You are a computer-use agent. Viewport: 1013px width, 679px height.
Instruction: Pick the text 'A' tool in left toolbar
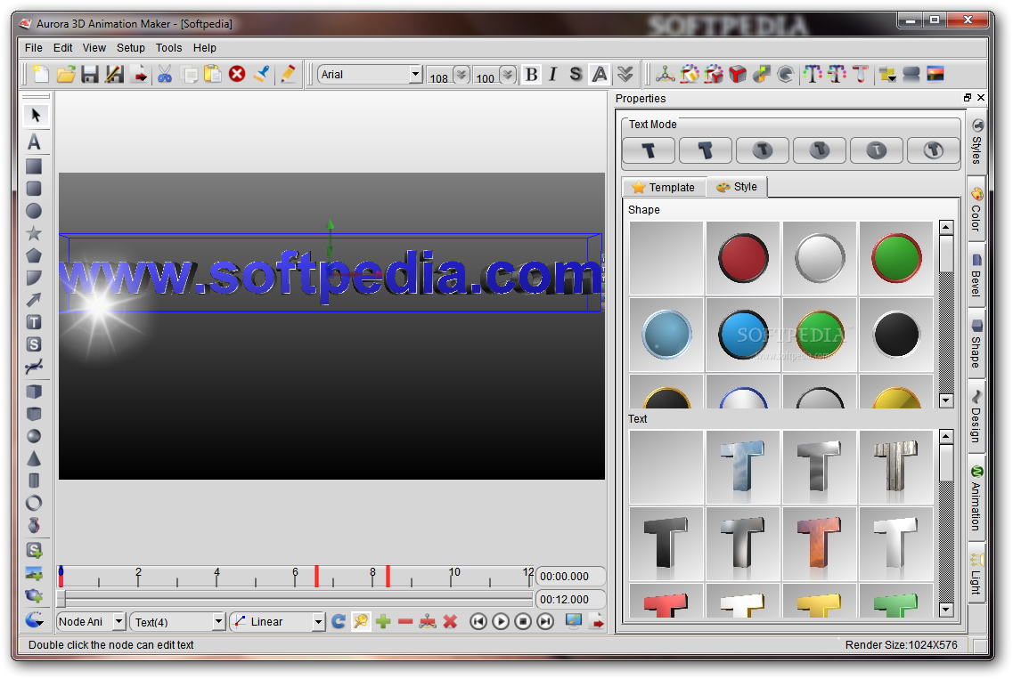34,142
